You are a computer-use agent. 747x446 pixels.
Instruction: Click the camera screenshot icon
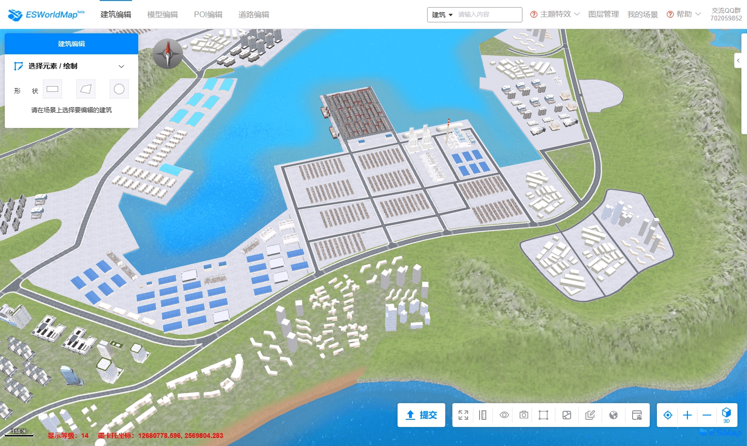pos(523,415)
